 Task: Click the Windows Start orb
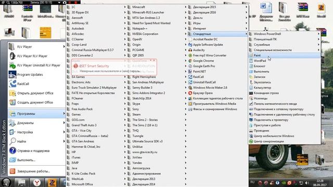[6, 183]
